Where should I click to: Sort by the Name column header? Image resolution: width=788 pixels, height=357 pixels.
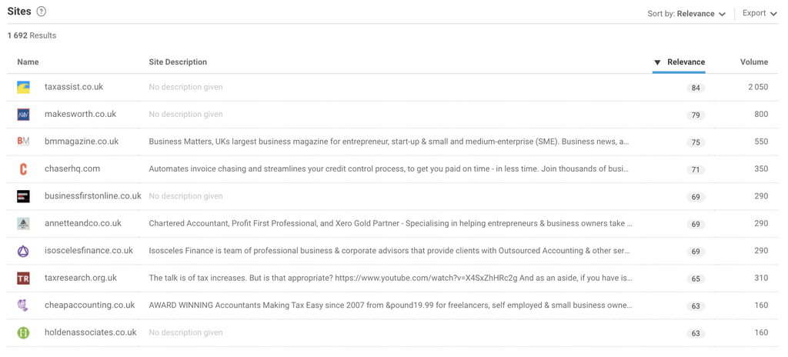28,62
